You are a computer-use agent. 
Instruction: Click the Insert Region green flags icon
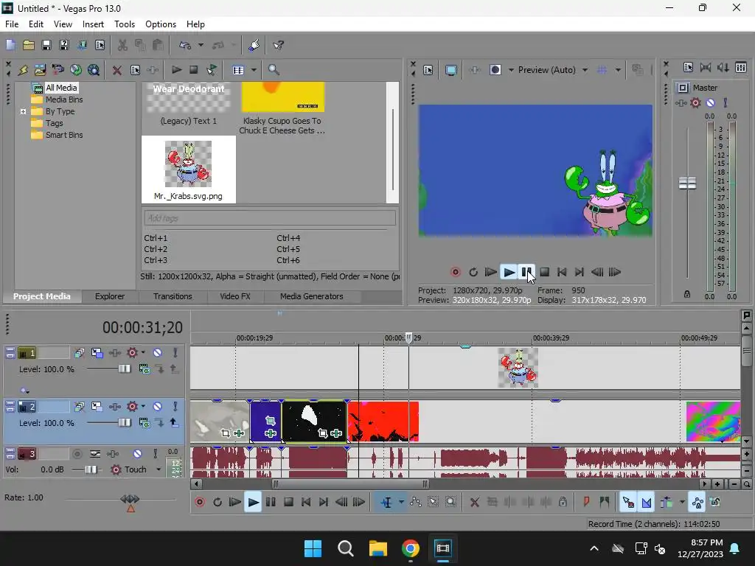click(x=605, y=503)
